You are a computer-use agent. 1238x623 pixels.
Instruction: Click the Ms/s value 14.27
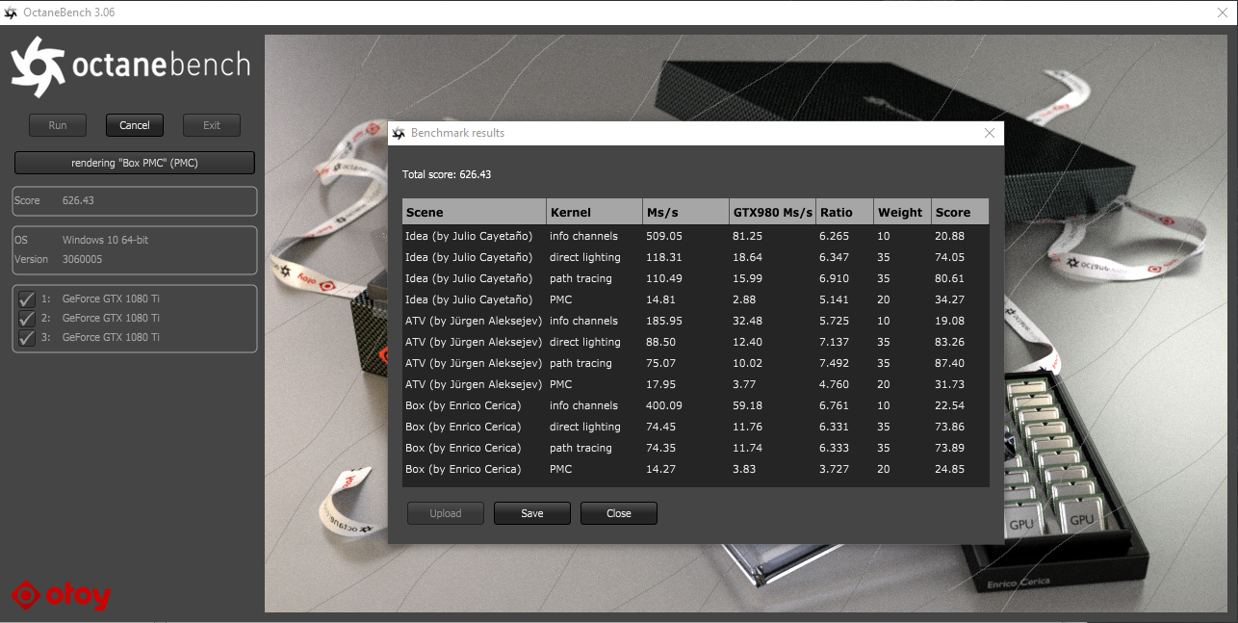[660, 469]
